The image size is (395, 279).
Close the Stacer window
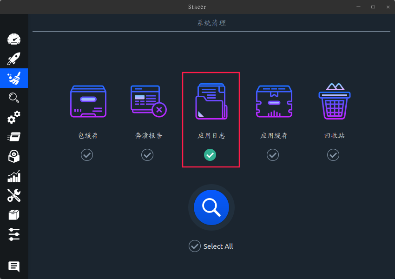pyautogui.click(x=388, y=7)
